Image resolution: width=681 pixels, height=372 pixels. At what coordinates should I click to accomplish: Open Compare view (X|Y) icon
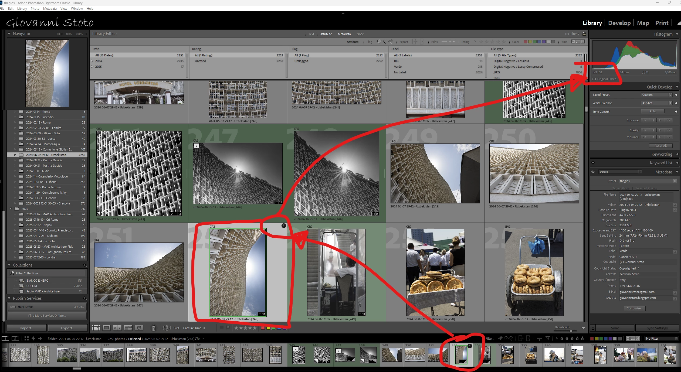point(117,328)
